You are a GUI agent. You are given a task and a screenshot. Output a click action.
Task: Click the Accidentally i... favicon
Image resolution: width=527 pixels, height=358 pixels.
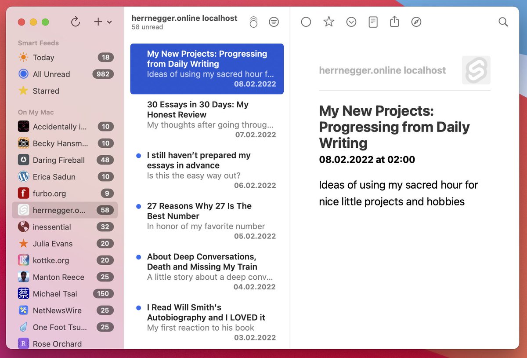23,127
